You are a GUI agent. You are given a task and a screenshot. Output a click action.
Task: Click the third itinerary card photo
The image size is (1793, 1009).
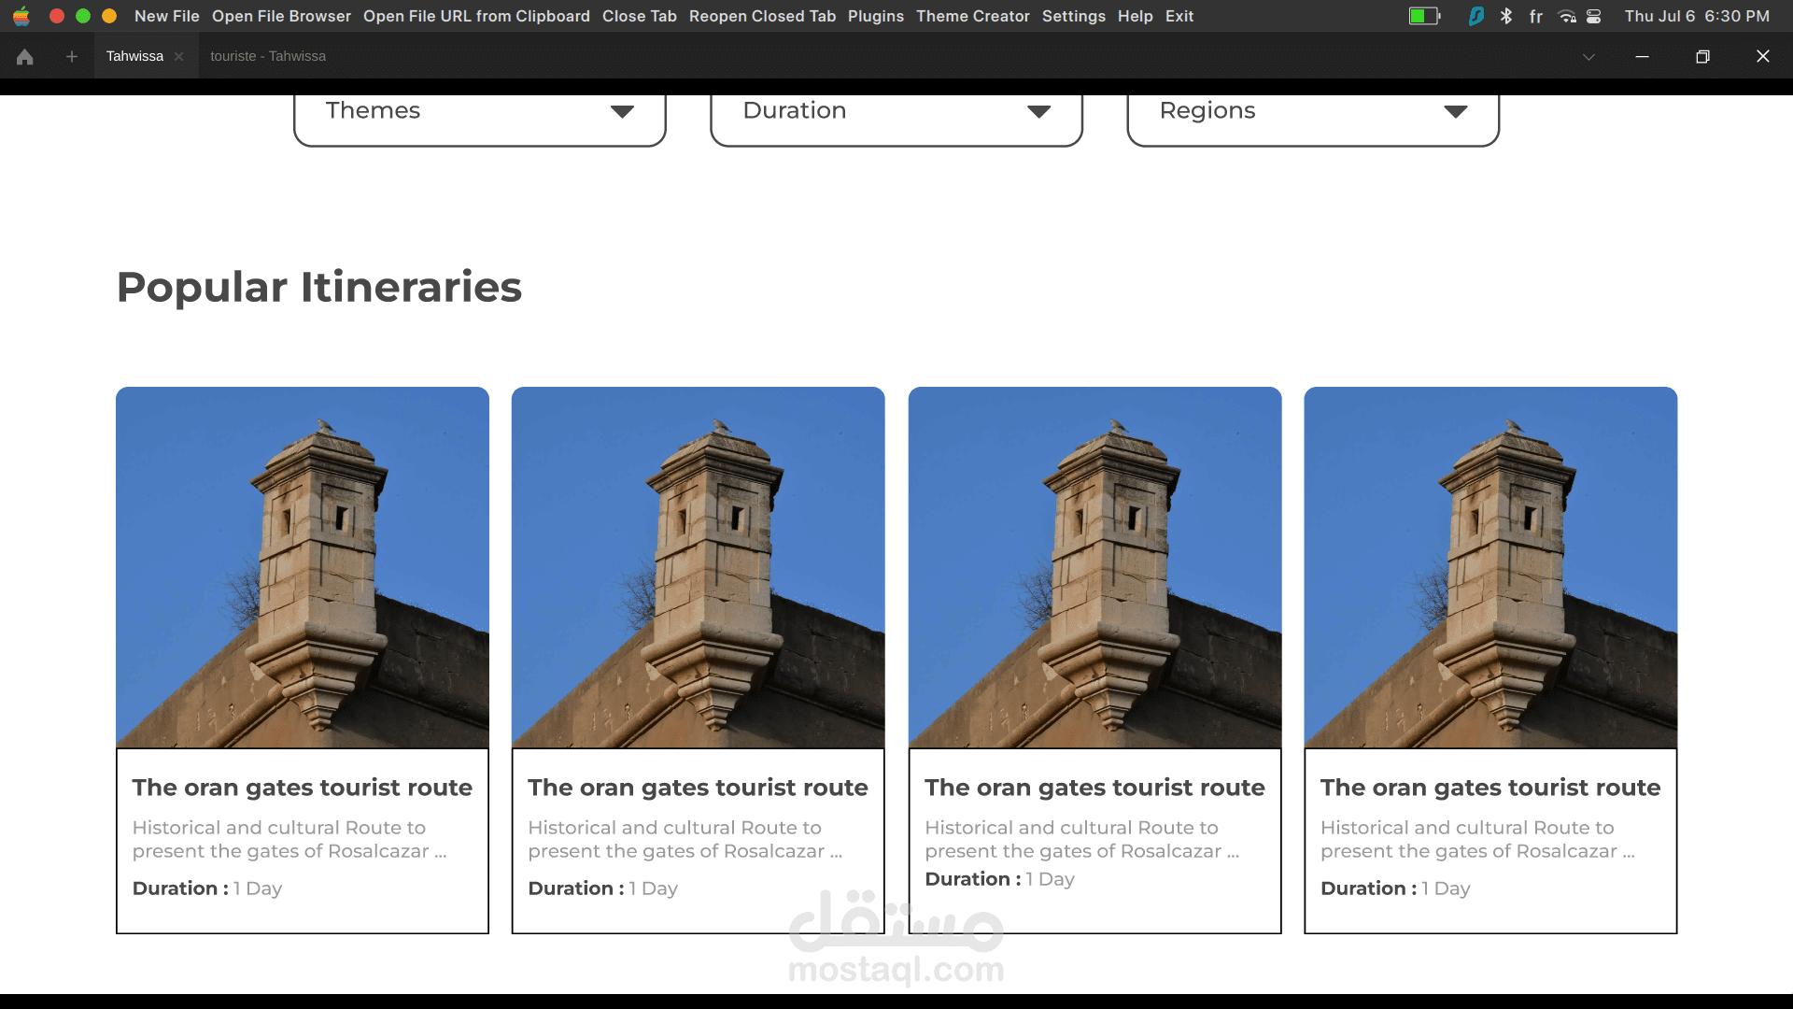point(1094,567)
